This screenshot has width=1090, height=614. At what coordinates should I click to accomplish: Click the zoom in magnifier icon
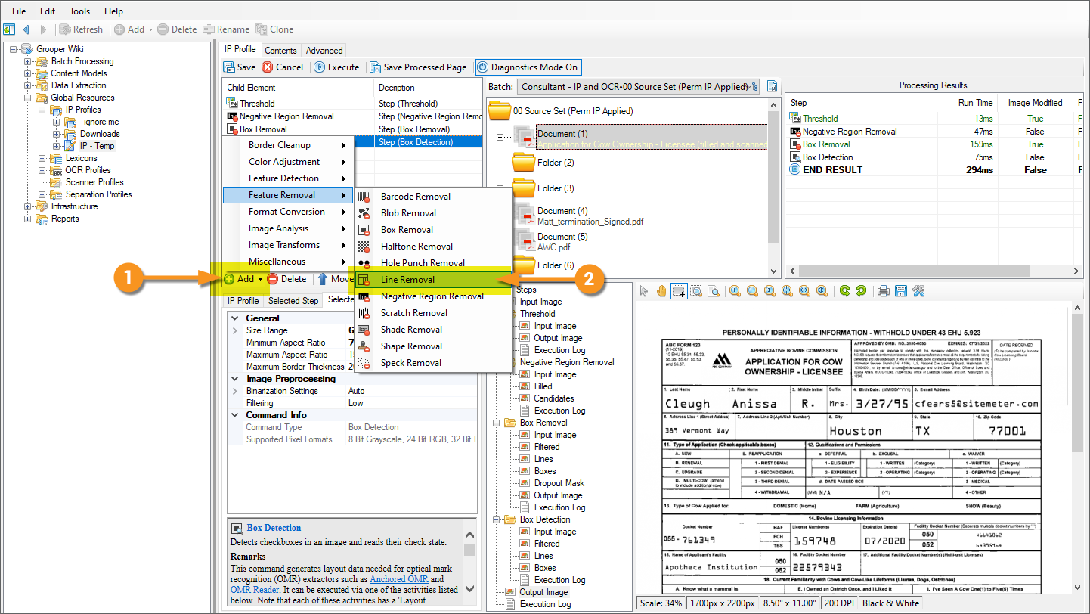tap(735, 291)
